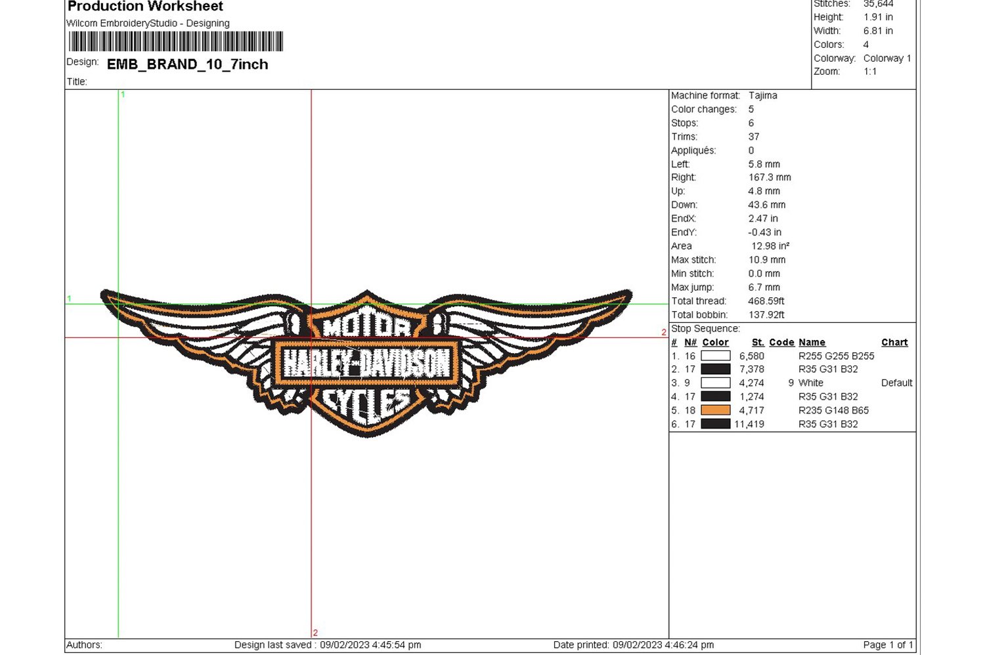Select design name 'EMB_BRAND_10_7inch'
This screenshot has width=985, height=655.
pyautogui.click(x=188, y=64)
